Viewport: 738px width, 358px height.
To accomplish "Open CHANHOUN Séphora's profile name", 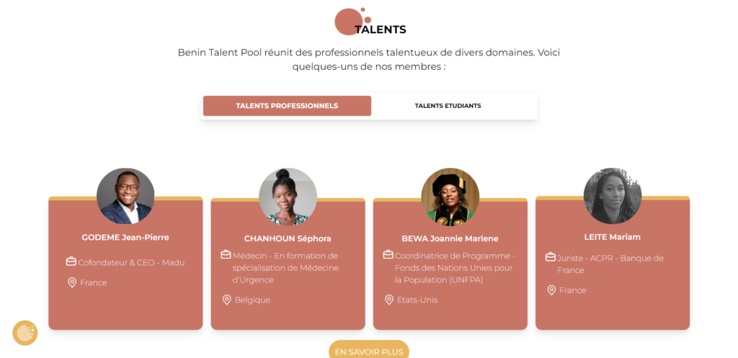I will click(x=288, y=238).
